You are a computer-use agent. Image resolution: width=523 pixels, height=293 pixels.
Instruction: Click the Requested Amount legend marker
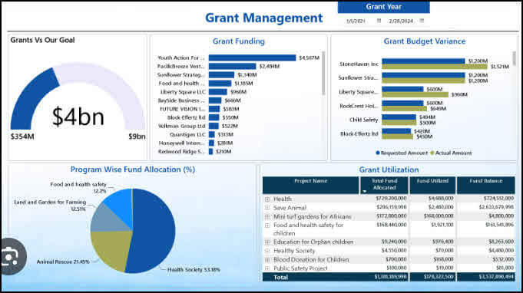[x=378, y=153]
